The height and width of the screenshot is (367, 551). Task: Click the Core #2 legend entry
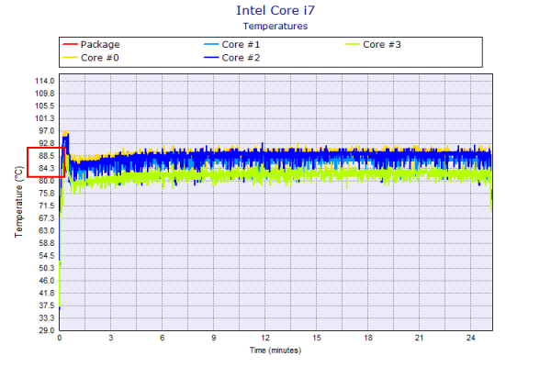point(232,58)
